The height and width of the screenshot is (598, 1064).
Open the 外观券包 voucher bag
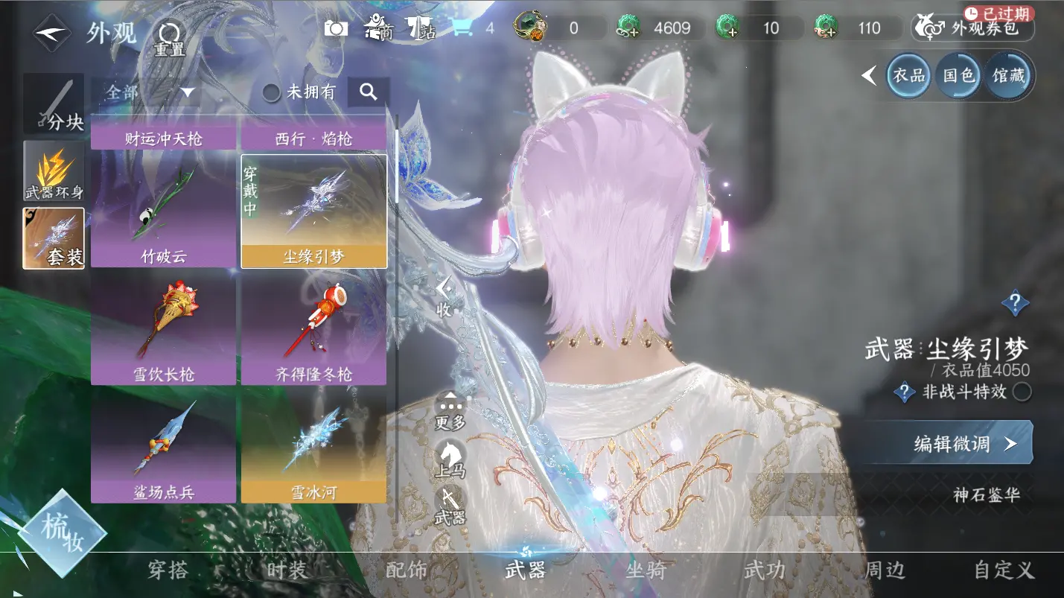click(972, 28)
